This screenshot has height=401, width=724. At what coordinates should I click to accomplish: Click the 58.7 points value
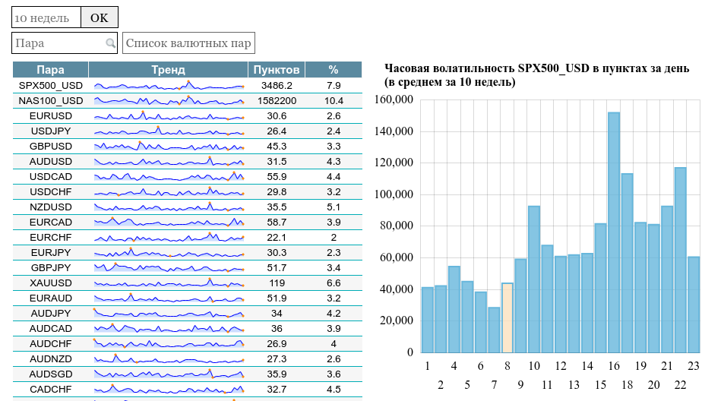click(277, 223)
